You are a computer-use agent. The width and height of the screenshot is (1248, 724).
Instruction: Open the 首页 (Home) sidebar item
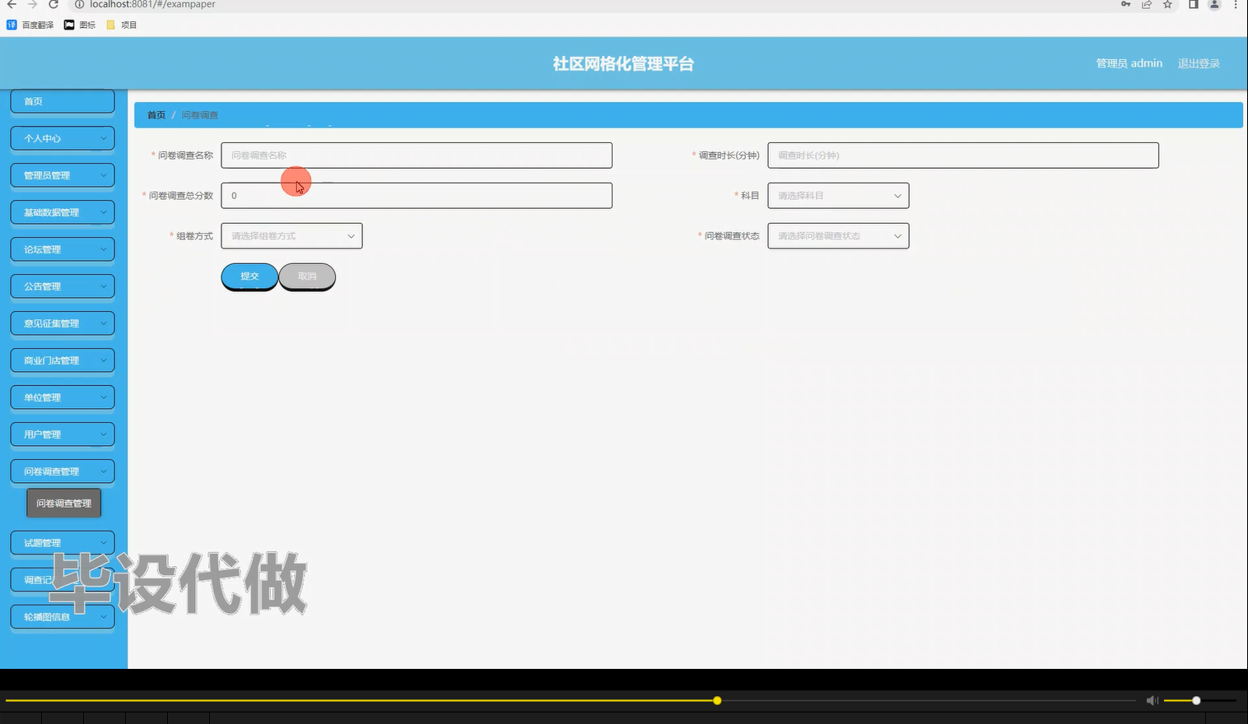tap(62, 100)
